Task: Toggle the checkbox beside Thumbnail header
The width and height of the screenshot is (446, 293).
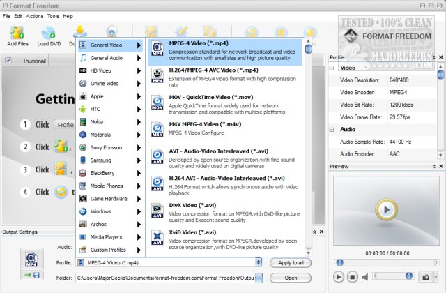Action: tap(8, 61)
